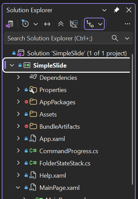Open dropdown next to Git view button
138x199 pixels.
click(x=100, y=24)
